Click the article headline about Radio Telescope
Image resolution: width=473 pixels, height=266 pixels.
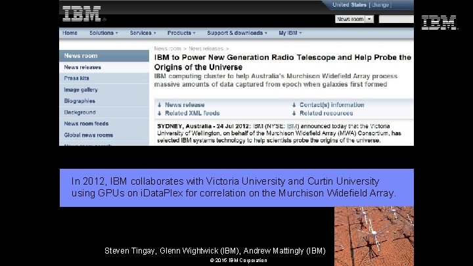[x=282, y=62]
